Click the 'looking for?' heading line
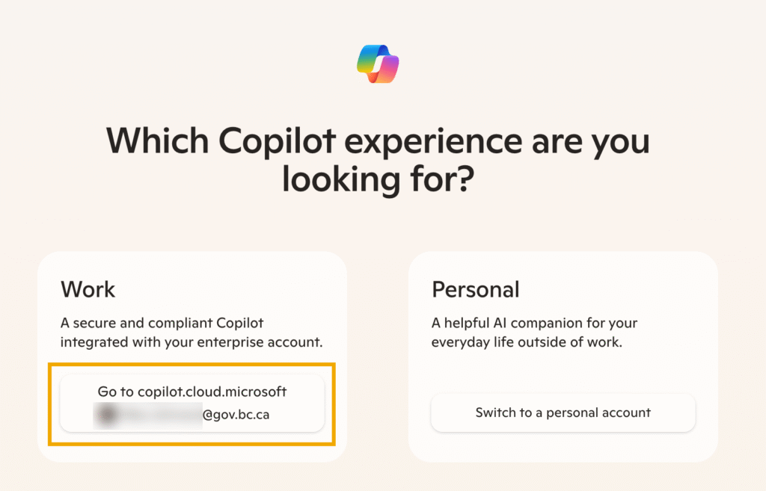This screenshot has width=766, height=491. pyautogui.click(x=378, y=179)
